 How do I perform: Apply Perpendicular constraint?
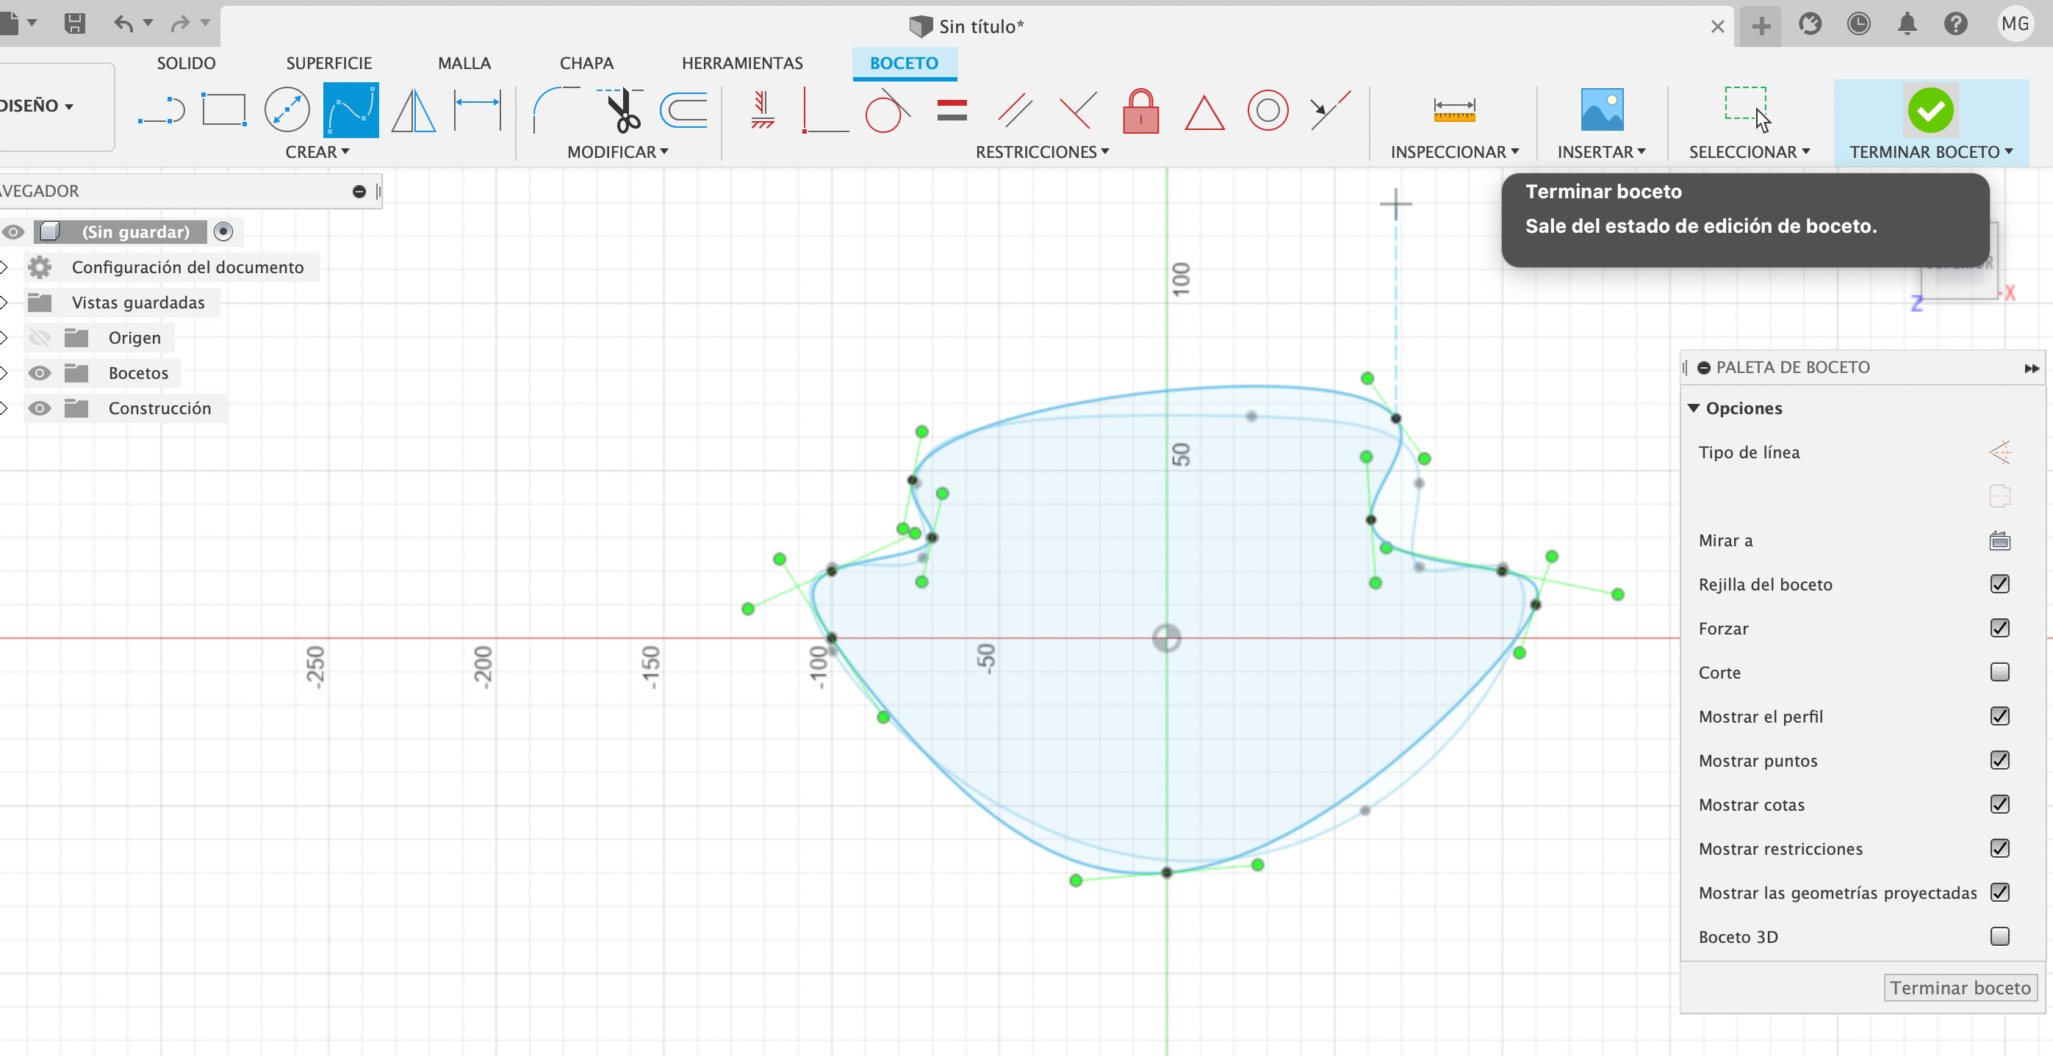[1077, 110]
